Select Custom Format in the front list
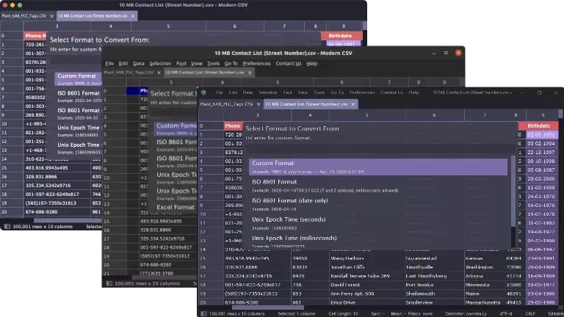The image size is (564, 317). pos(377,167)
